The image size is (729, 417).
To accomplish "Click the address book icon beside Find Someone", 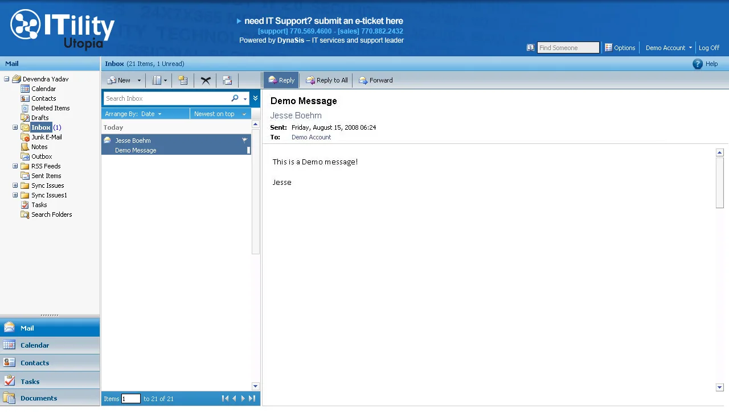I will coord(531,48).
